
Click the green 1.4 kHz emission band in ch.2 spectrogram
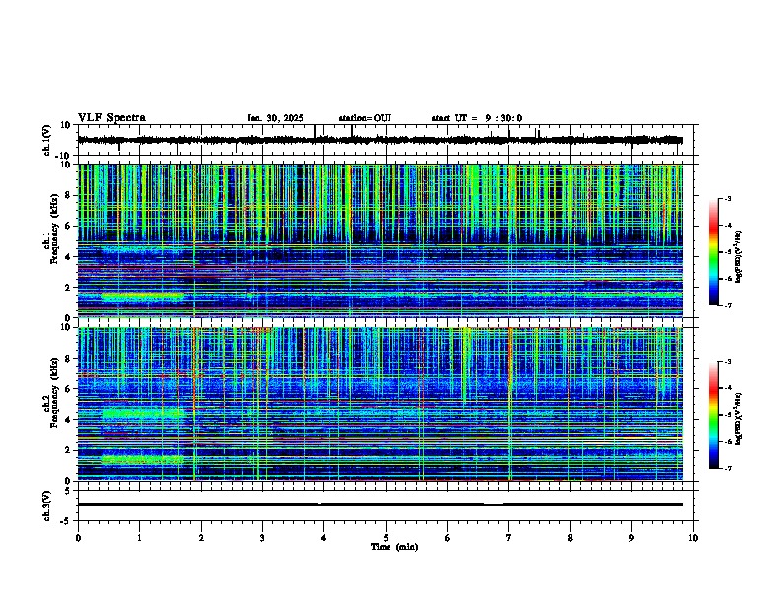tap(142, 460)
